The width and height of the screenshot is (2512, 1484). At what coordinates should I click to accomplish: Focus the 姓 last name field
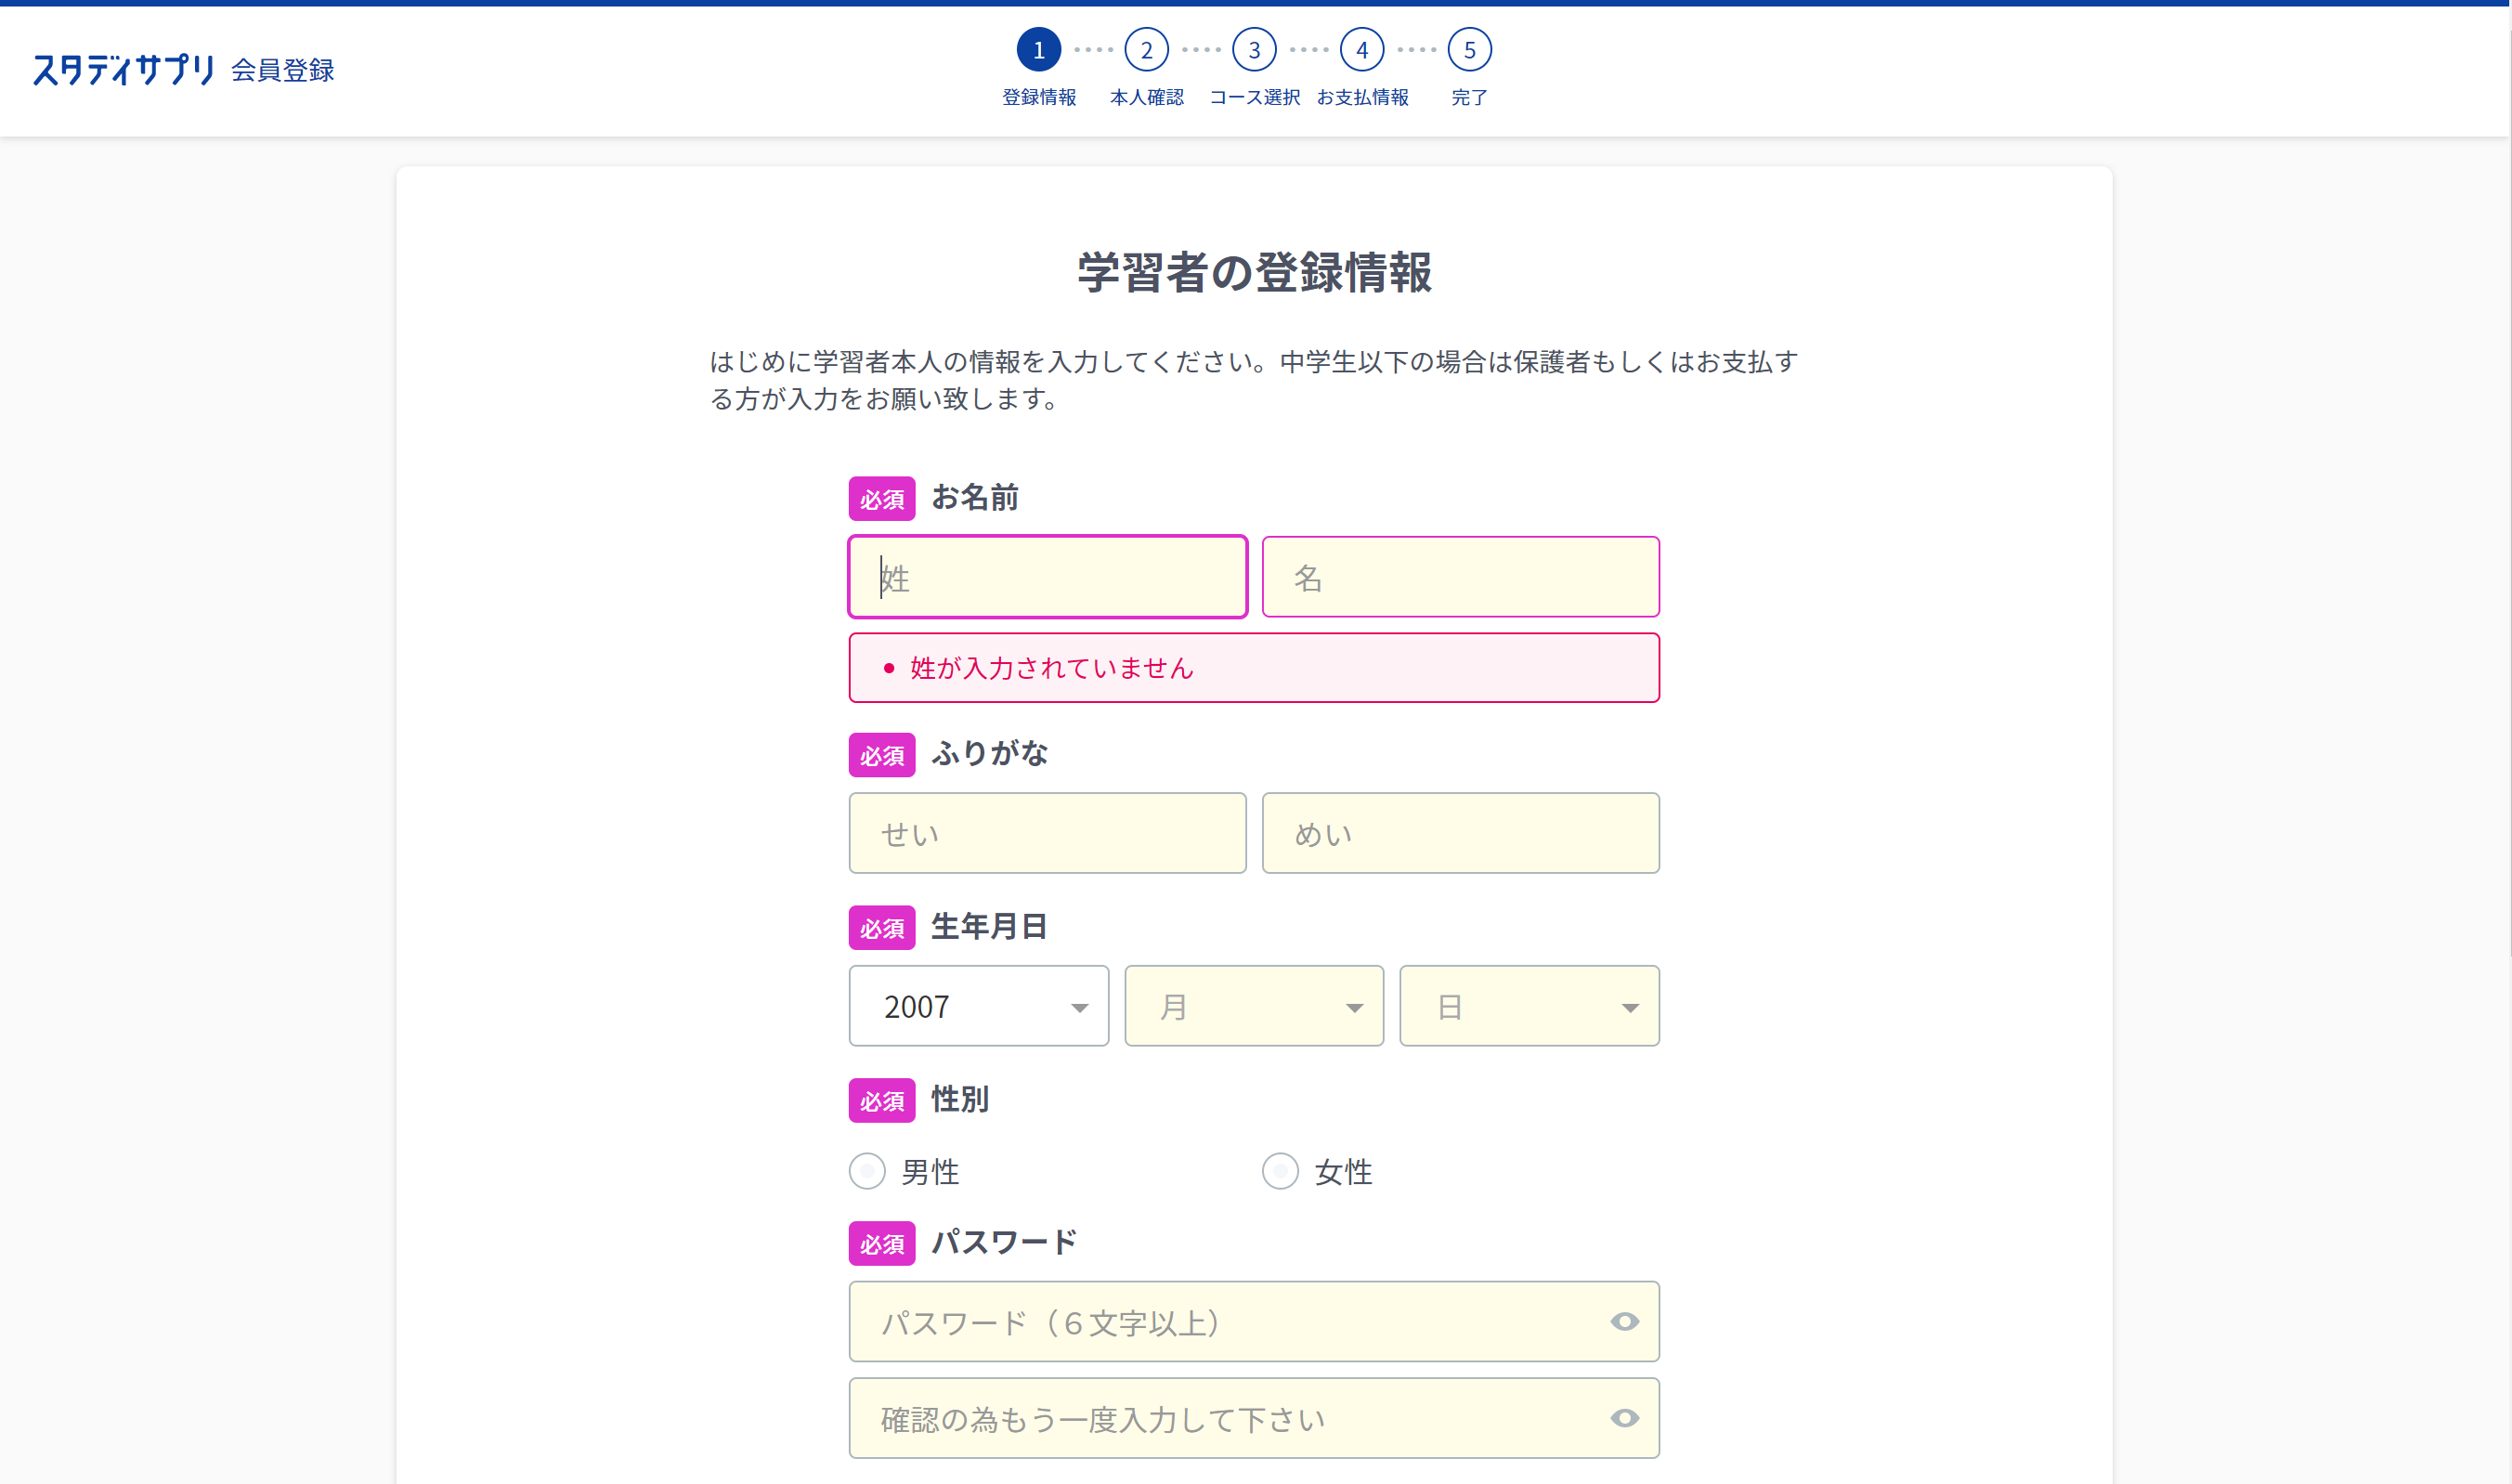coord(1047,577)
